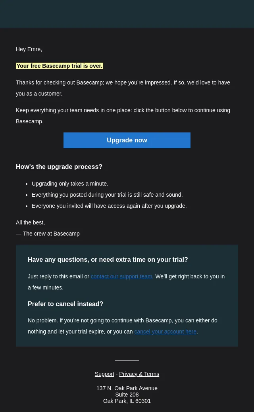The height and width of the screenshot is (412, 254).
Task: Click the crew at Basecamp signature
Action: [48, 234]
